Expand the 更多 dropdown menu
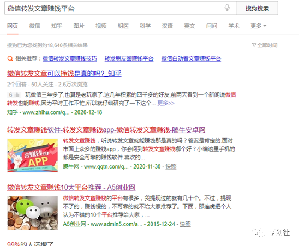The image size is (299, 246). click(x=258, y=26)
